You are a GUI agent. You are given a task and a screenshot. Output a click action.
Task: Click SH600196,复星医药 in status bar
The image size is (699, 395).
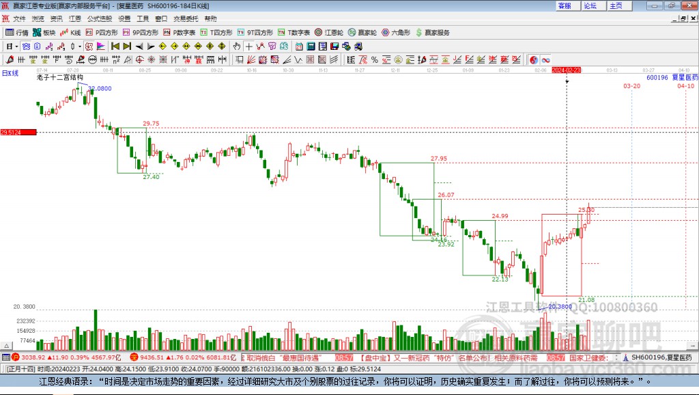[x=661, y=357]
